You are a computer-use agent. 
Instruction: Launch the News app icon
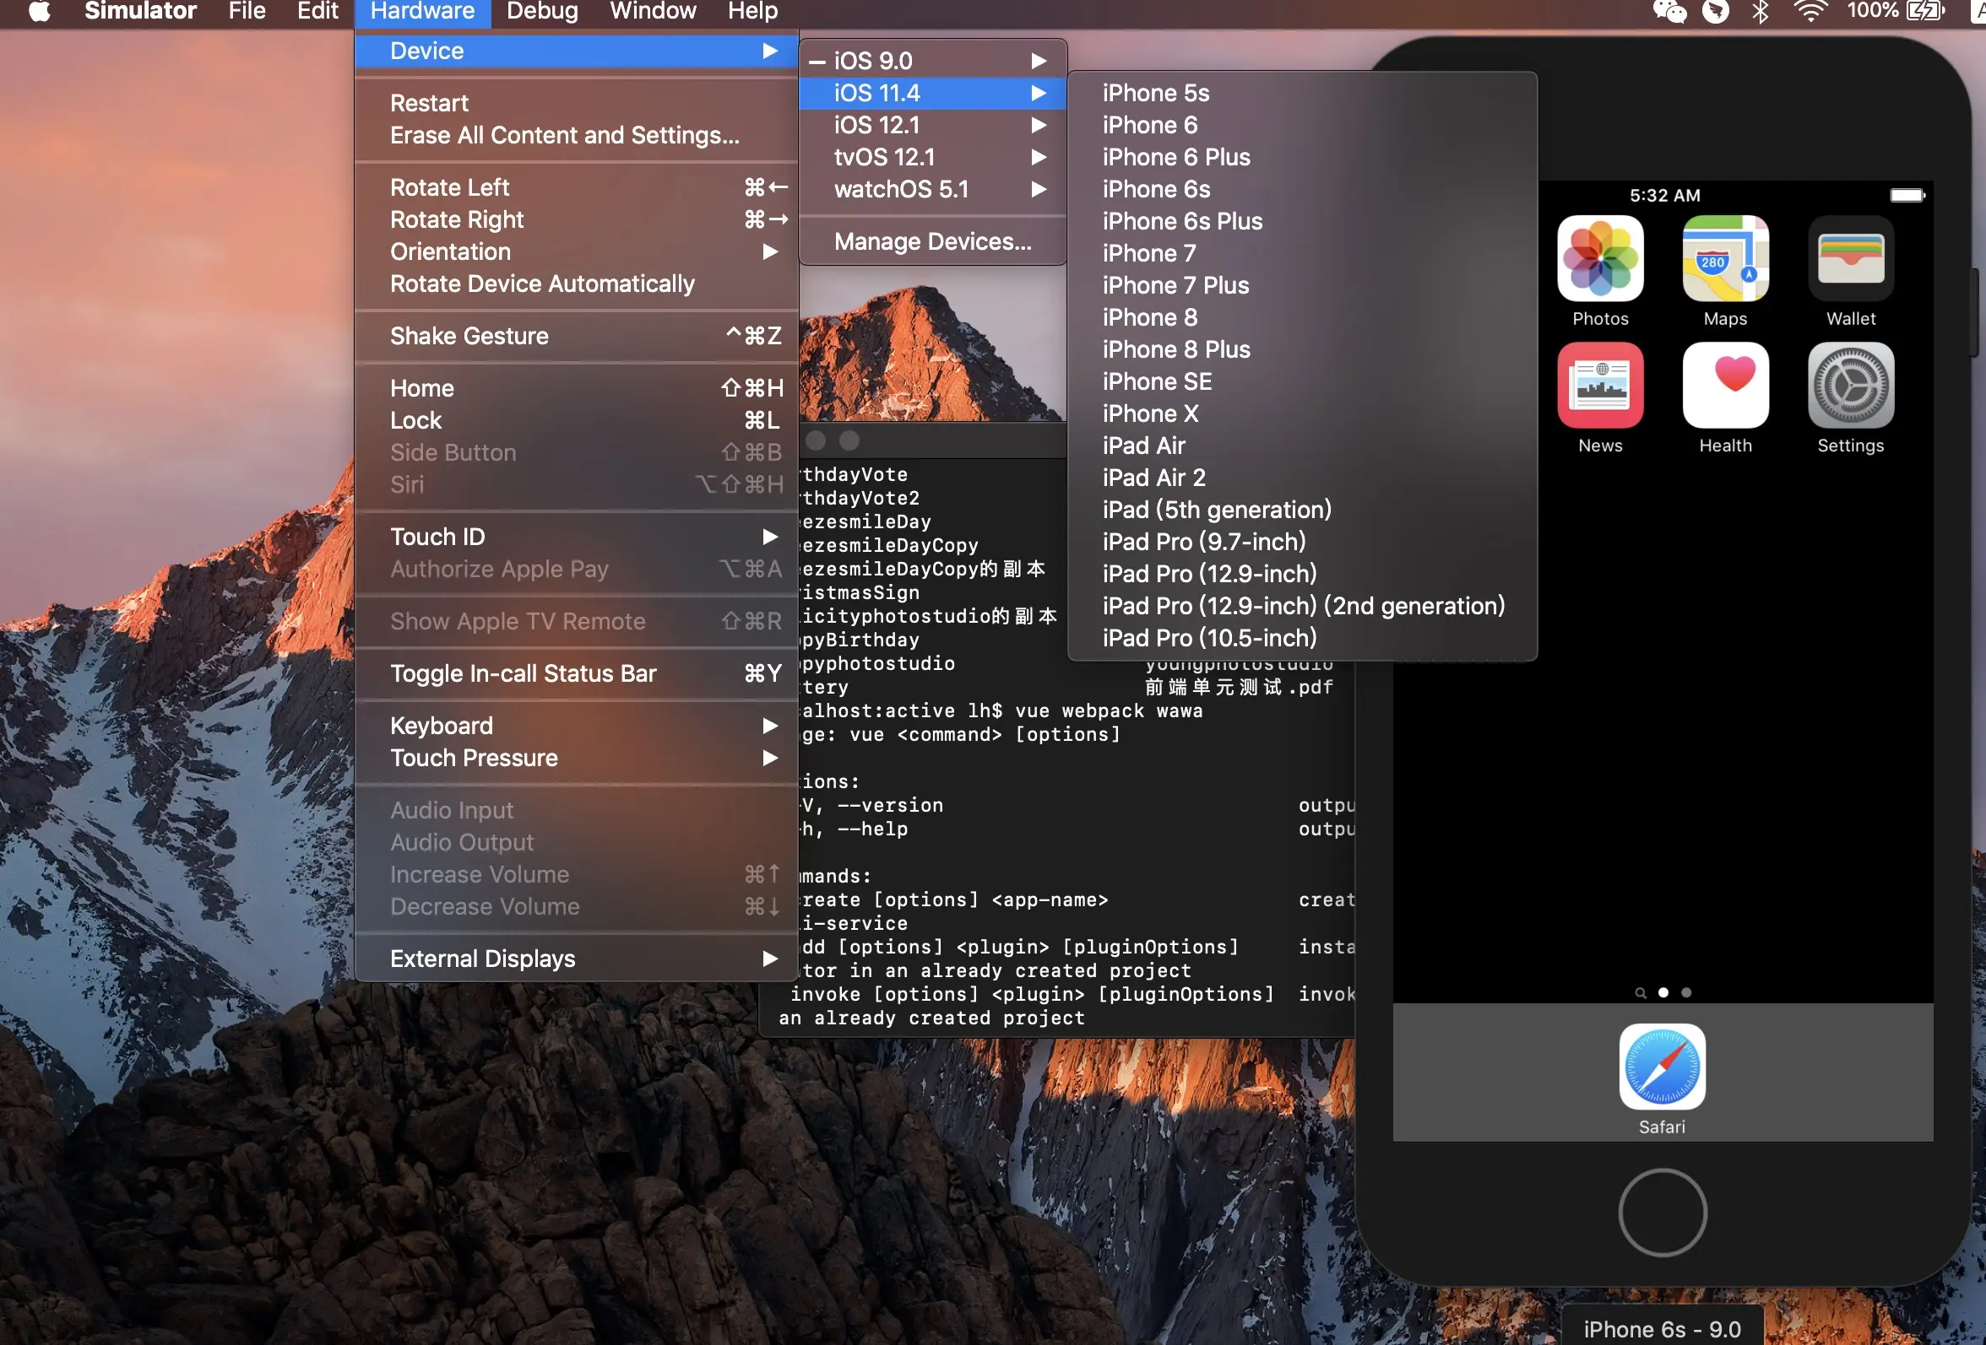pos(1600,385)
